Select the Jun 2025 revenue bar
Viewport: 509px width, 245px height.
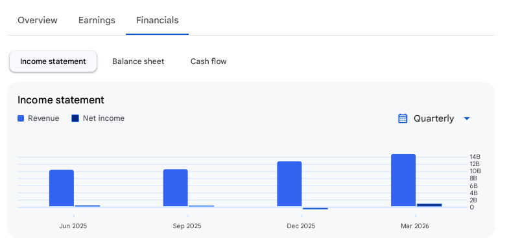[62, 188]
